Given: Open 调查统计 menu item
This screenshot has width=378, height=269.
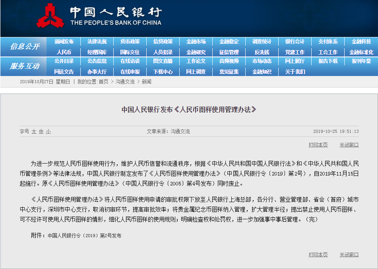Looking at the screenshot, I should [262, 41].
